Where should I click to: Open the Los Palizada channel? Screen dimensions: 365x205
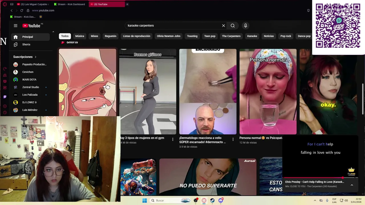(30, 95)
